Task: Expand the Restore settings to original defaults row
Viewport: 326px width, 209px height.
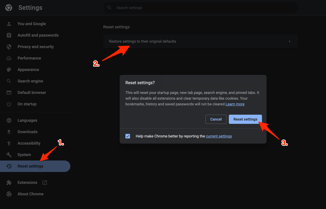Action: pyautogui.click(x=201, y=41)
